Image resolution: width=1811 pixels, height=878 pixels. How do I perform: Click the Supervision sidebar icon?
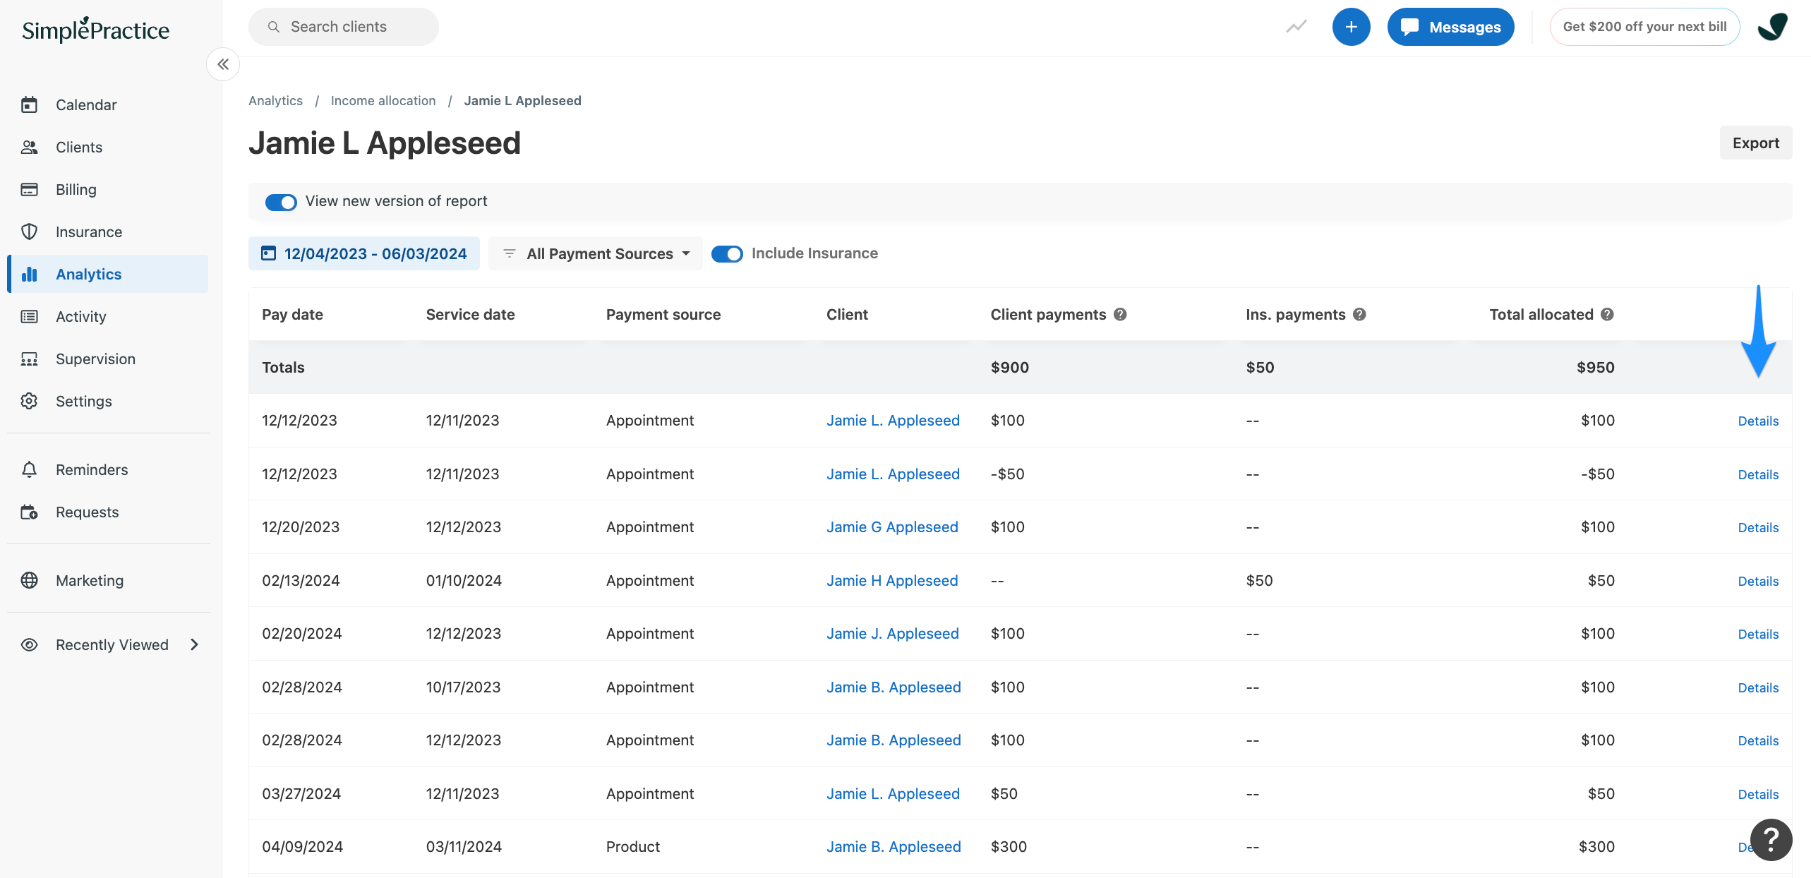pyautogui.click(x=29, y=359)
